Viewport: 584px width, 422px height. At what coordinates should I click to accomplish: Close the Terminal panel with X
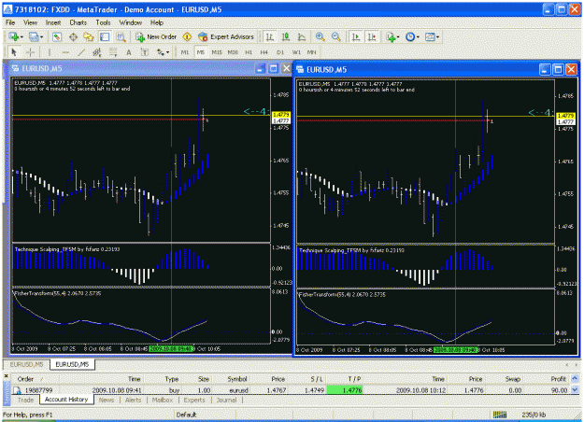coord(7,376)
